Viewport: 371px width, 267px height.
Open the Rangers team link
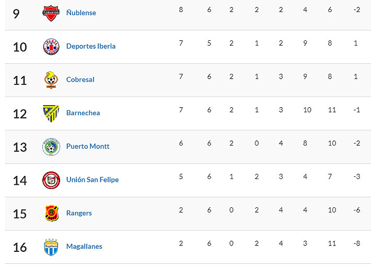point(79,213)
